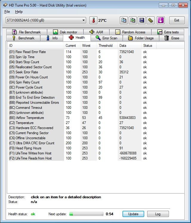Click the Threshold column header
Screen dimensions: 191x223
coord(107,46)
